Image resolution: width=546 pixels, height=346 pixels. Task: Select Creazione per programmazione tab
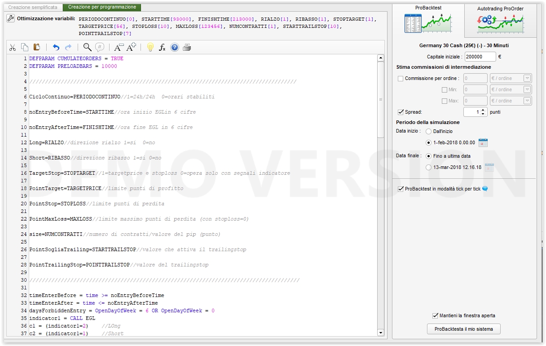(x=102, y=7)
